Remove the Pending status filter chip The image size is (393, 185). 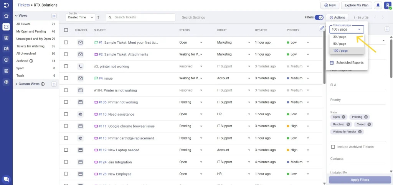366,117
